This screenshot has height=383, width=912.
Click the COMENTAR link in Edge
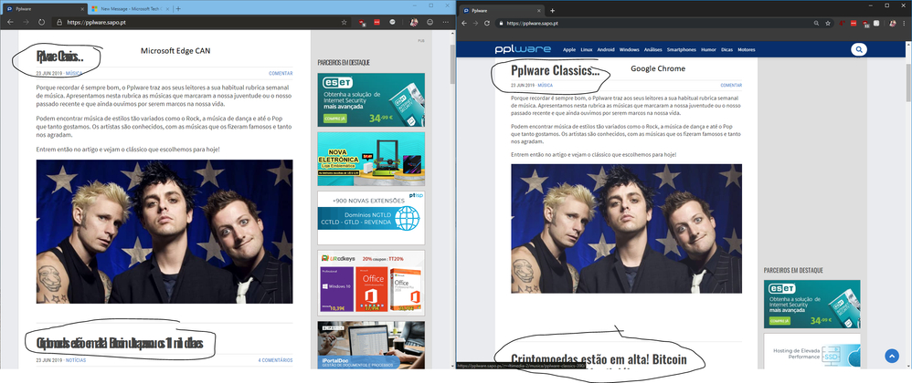(281, 74)
